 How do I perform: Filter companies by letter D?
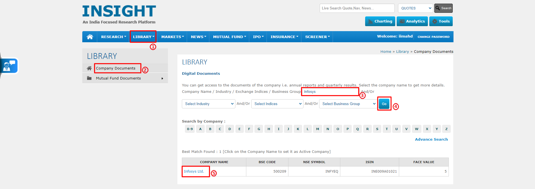(230, 129)
